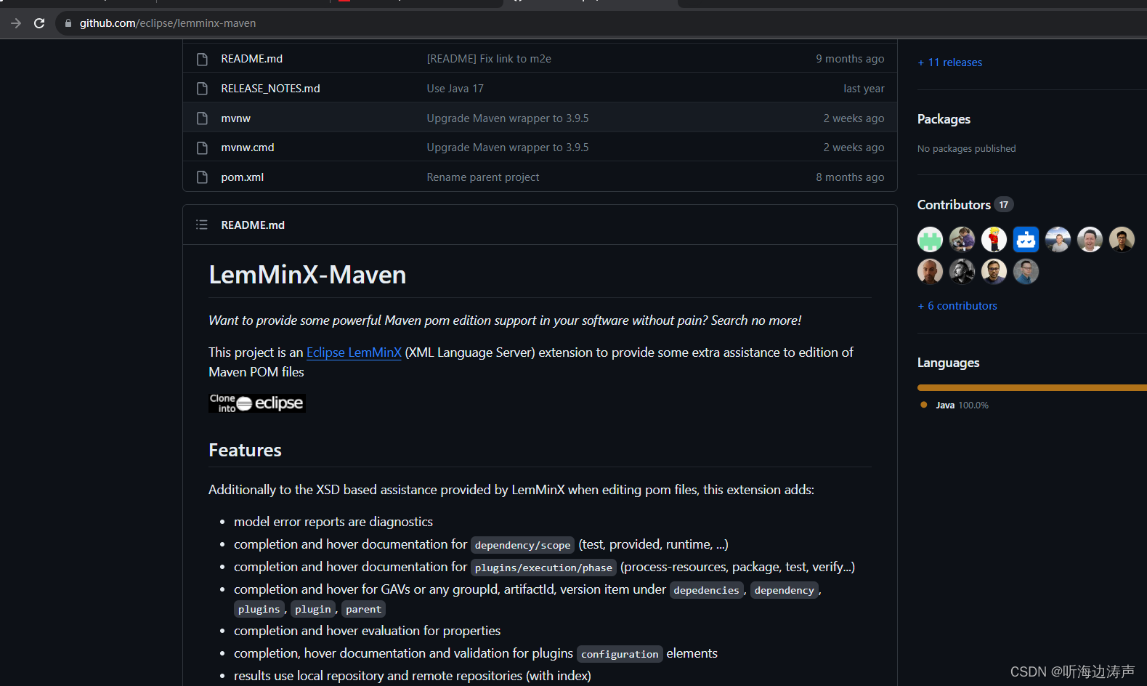Click '9 months ago' timestamp for README.md
Image resolution: width=1147 pixels, height=686 pixels.
click(x=850, y=59)
